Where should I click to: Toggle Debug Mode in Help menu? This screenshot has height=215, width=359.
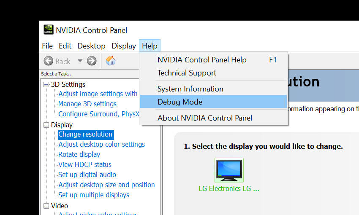[x=213, y=102]
